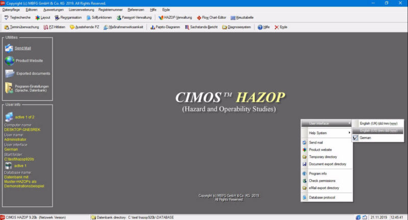This screenshot has width=408, height=220.
Task: Open the Diagnosesystem tool
Action: click(x=237, y=27)
